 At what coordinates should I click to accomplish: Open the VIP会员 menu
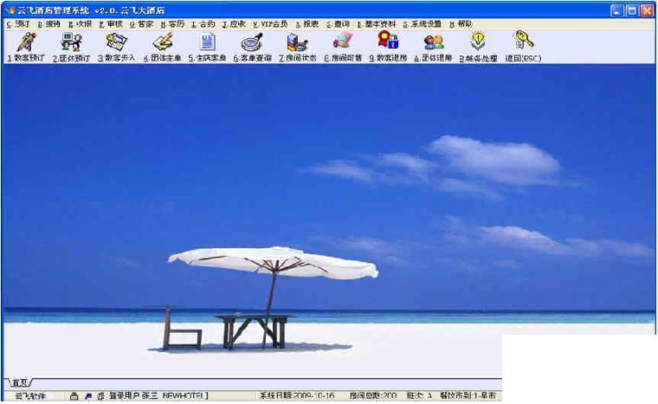coord(271,24)
